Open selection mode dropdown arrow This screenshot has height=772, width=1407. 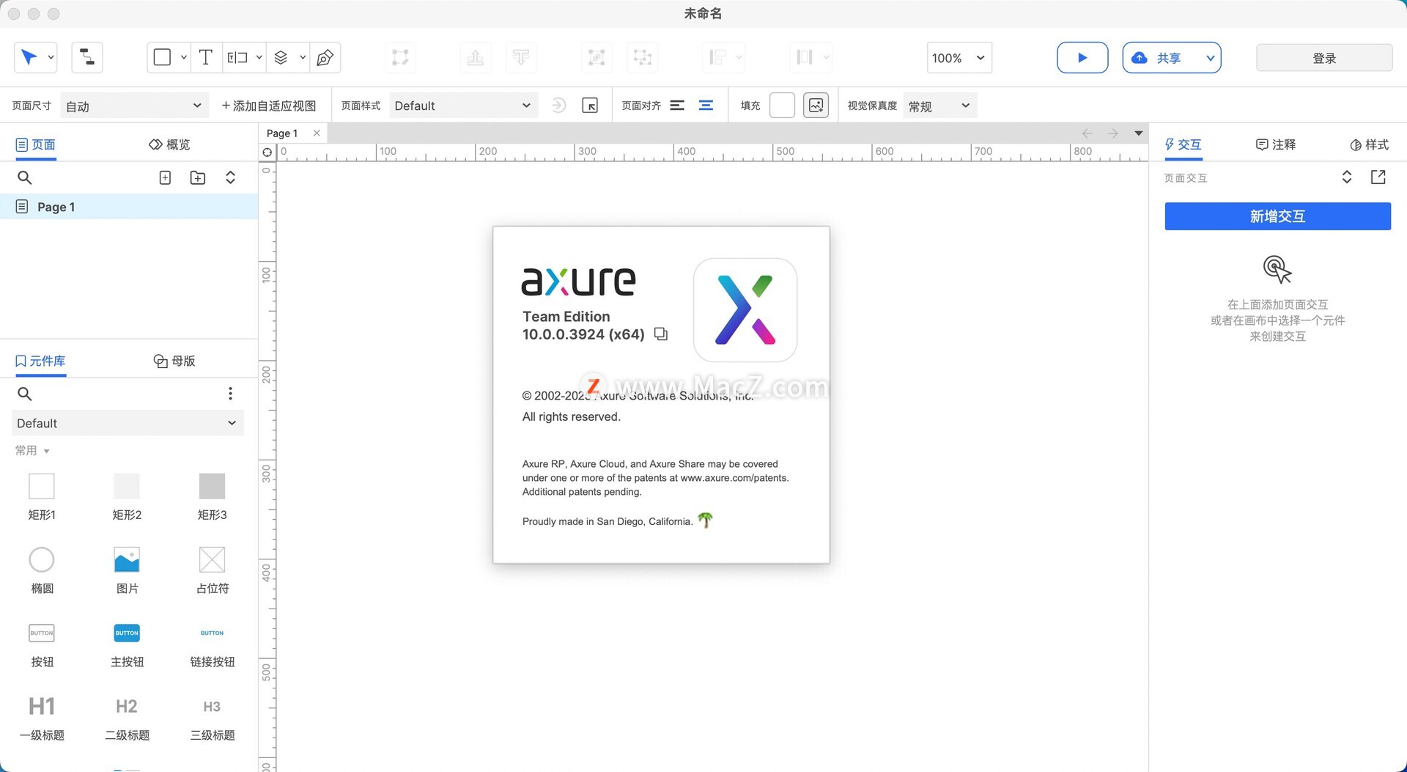[51, 57]
